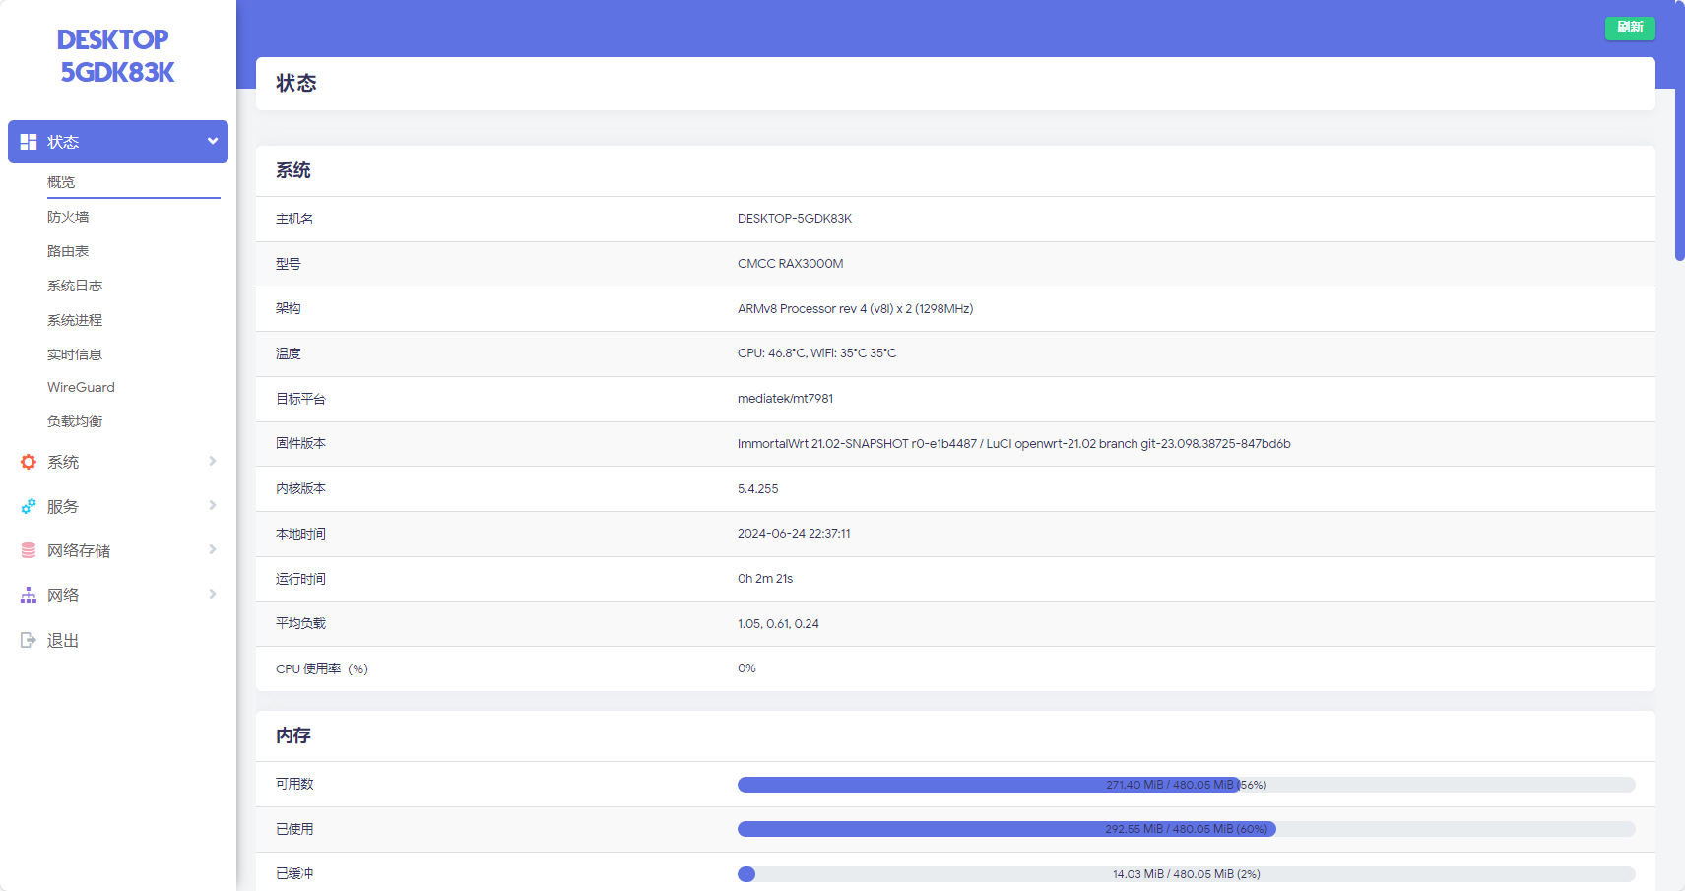Viewport: 1685px width, 891px height.
Task: Collapse the 状态 menu with its chevron
Action: (x=212, y=141)
